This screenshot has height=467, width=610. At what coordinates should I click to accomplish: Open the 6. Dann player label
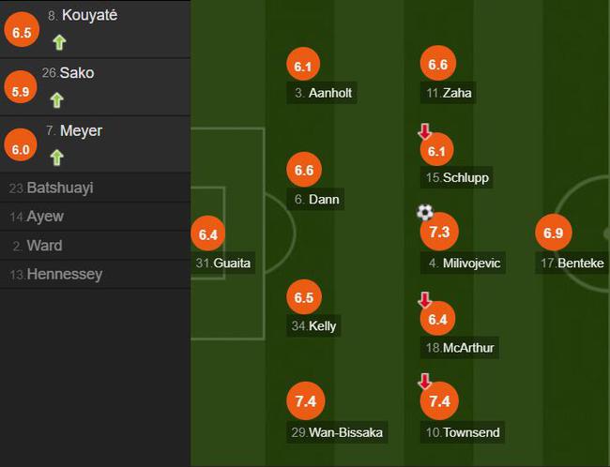tap(315, 200)
